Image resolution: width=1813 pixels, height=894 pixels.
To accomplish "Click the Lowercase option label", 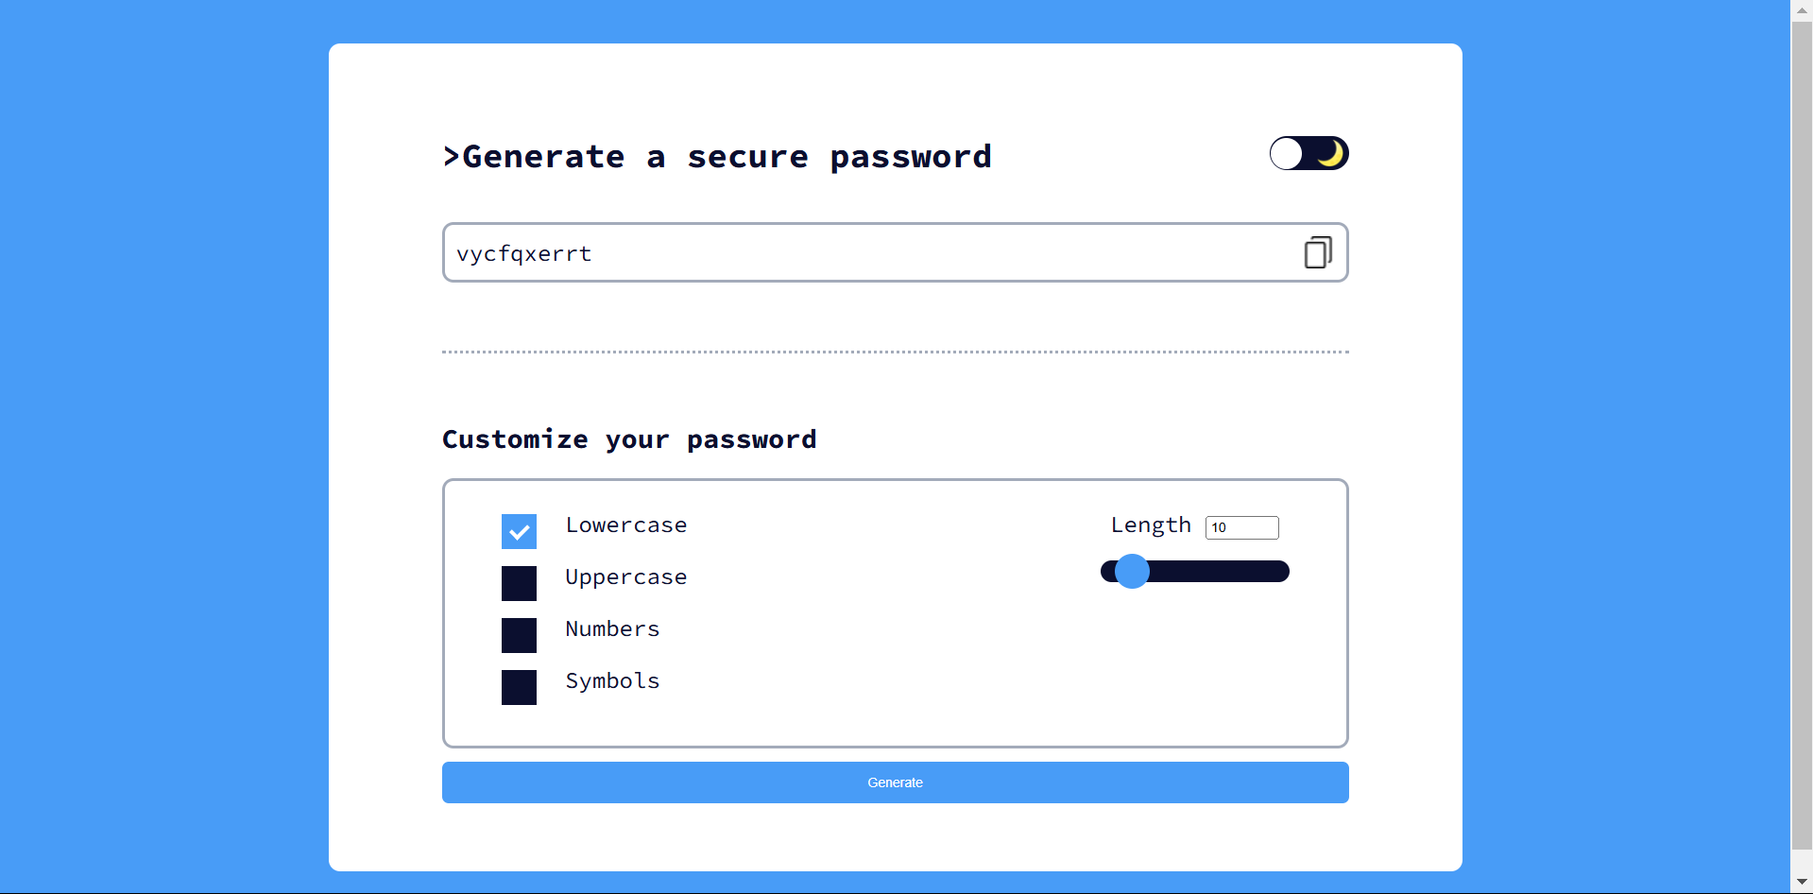I will [x=625, y=525].
